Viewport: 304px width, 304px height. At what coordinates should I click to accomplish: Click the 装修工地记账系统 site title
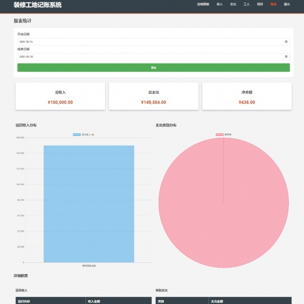[38, 5]
